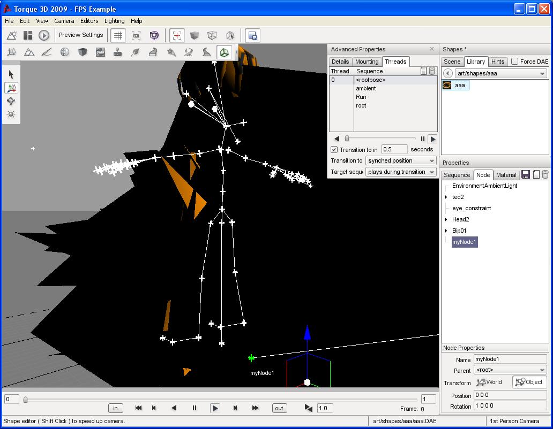The width and height of the screenshot is (553, 429).
Task: Click the main timeline slider handle
Action: tap(25, 400)
